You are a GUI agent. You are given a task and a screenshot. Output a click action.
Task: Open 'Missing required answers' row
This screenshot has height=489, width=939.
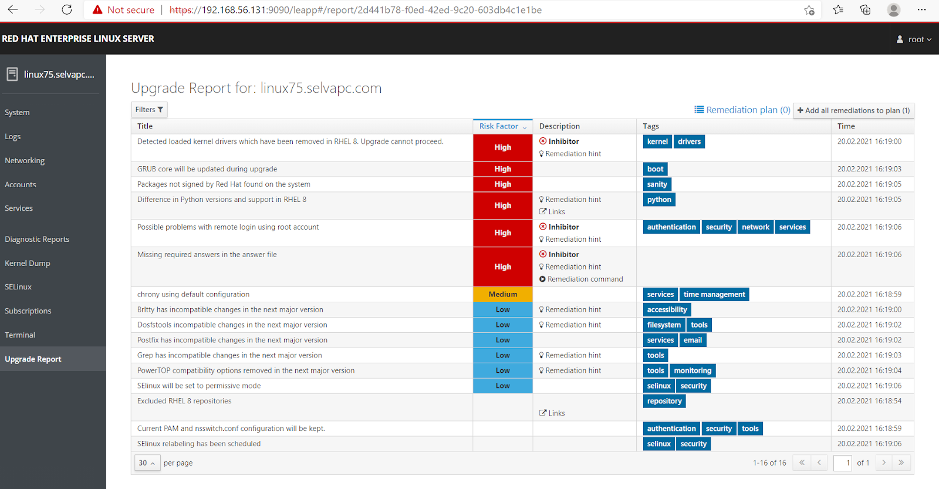[x=522, y=267]
